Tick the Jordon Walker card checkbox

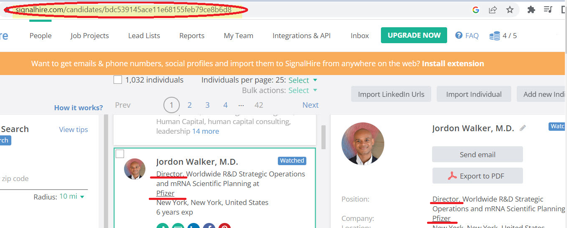(x=120, y=154)
